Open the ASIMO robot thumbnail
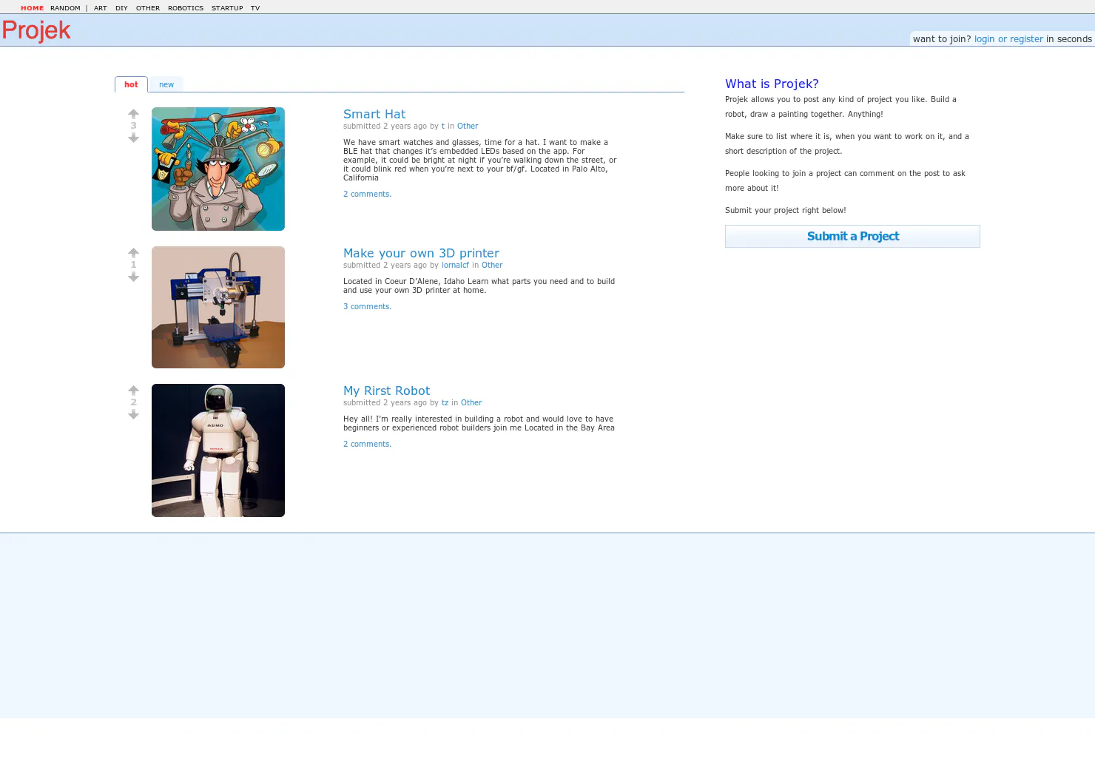1095x767 pixels. [x=218, y=450]
